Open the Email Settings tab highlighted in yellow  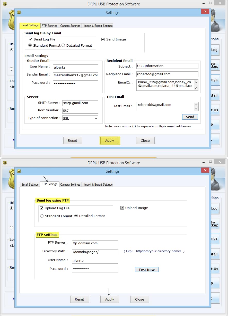(x=30, y=26)
